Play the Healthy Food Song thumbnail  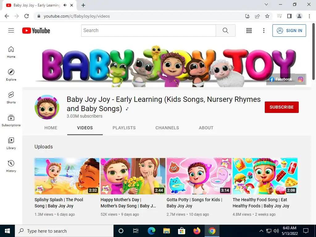click(x=265, y=176)
